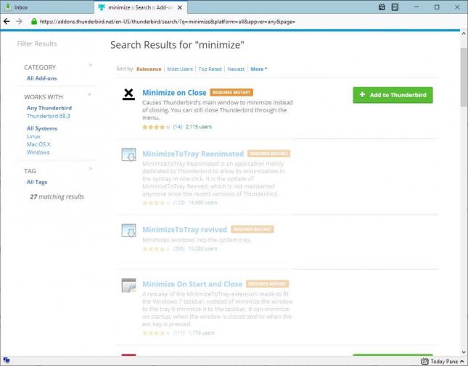
Task: Click the Today Pane label
Action: [x=444, y=362]
